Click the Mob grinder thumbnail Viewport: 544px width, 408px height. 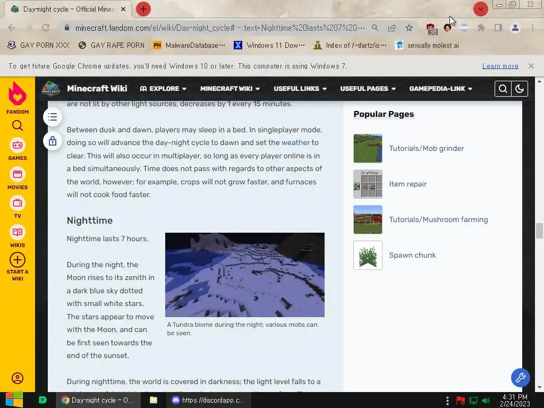[368, 149]
